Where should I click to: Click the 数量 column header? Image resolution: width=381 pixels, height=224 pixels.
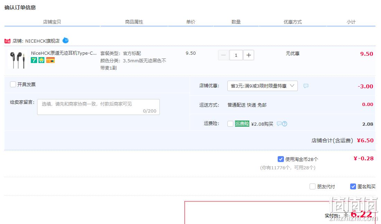point(236,22)
